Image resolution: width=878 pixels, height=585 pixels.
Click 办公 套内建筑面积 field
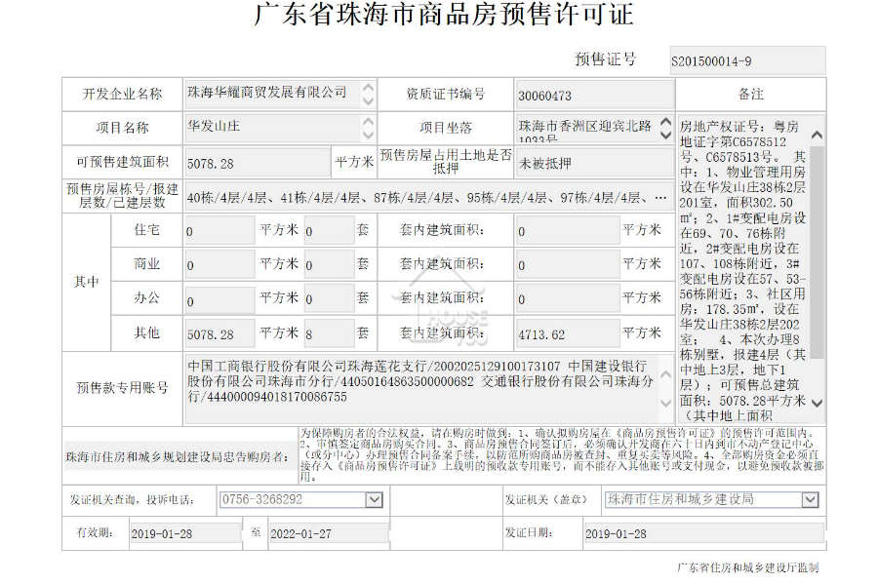pos(567,299)
